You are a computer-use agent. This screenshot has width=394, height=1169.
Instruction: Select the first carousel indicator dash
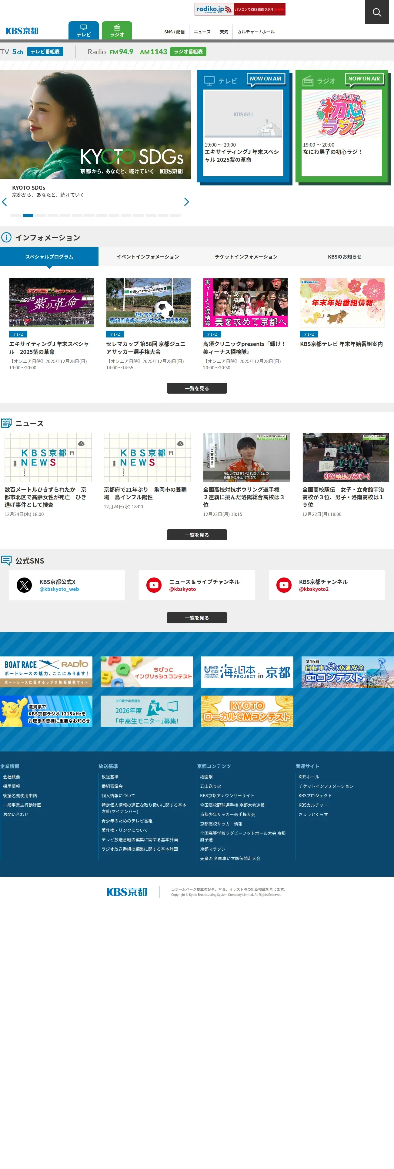pos(15,215)
